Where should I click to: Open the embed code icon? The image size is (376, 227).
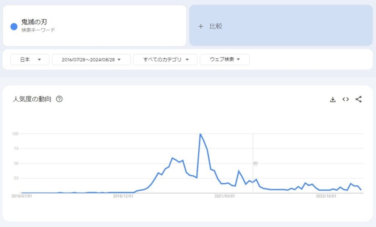346,99
